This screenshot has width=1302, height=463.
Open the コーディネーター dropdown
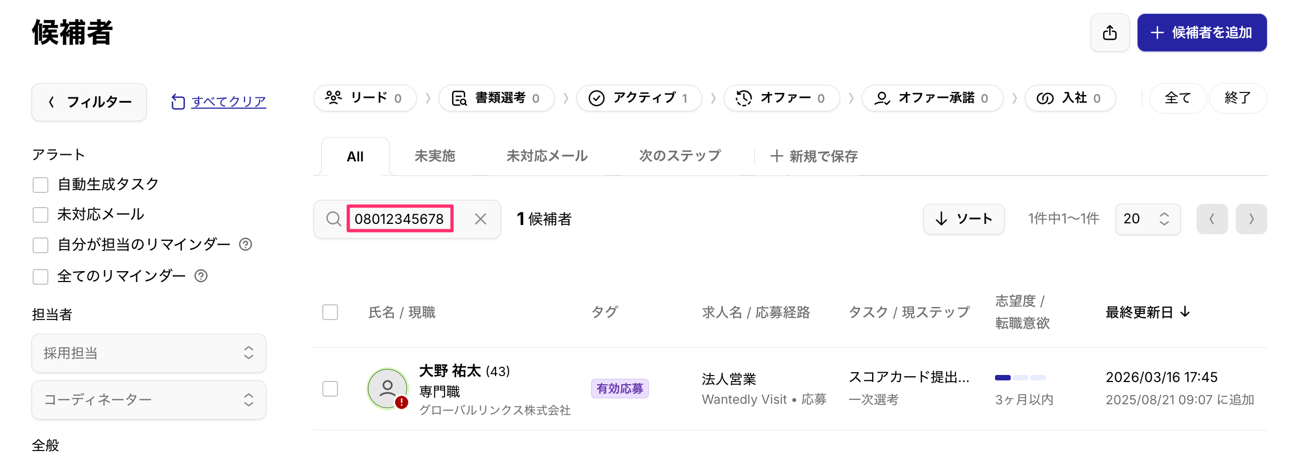148,400
